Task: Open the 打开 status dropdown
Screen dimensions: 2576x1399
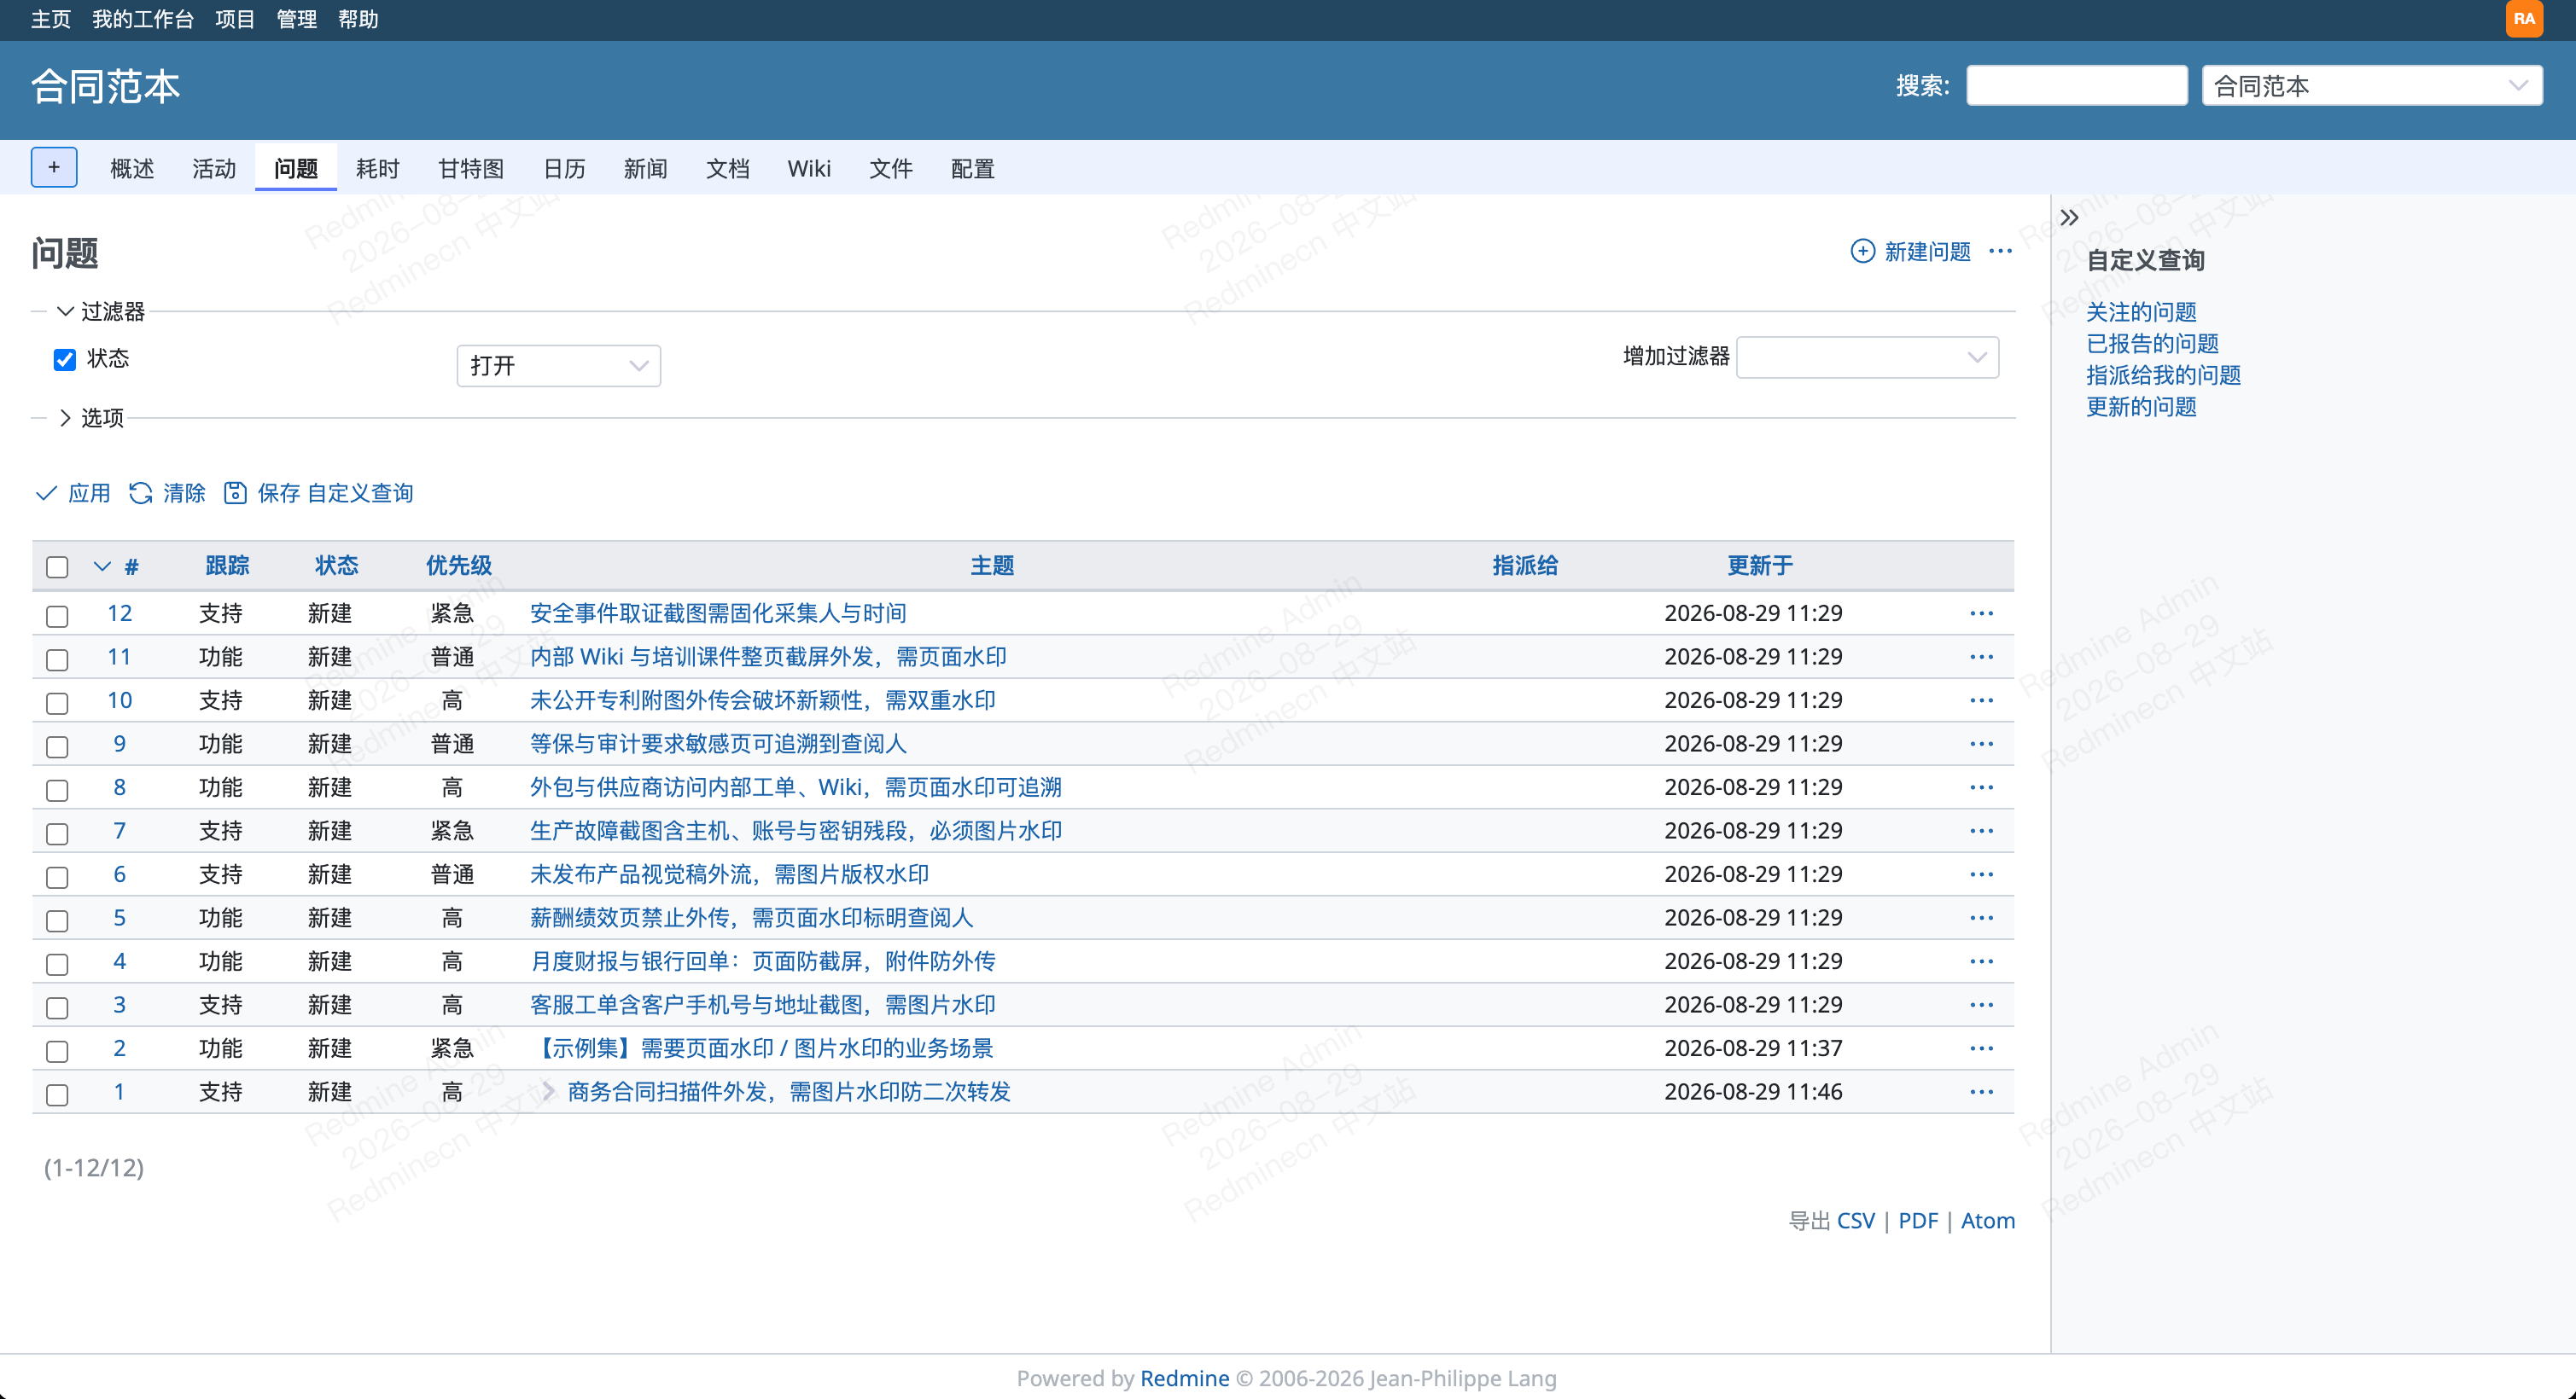Action: point(558,365)
